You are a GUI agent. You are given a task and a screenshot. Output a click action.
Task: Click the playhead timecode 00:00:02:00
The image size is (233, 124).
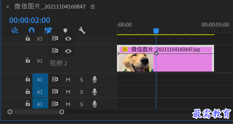30,20
